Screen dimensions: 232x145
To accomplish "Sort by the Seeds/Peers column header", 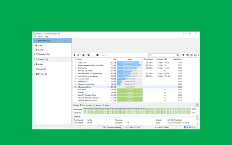I will pos(178,59).
